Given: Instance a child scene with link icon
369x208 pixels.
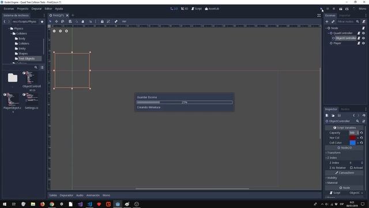Looking at the screenshot, I should click(x=333, y=21).
